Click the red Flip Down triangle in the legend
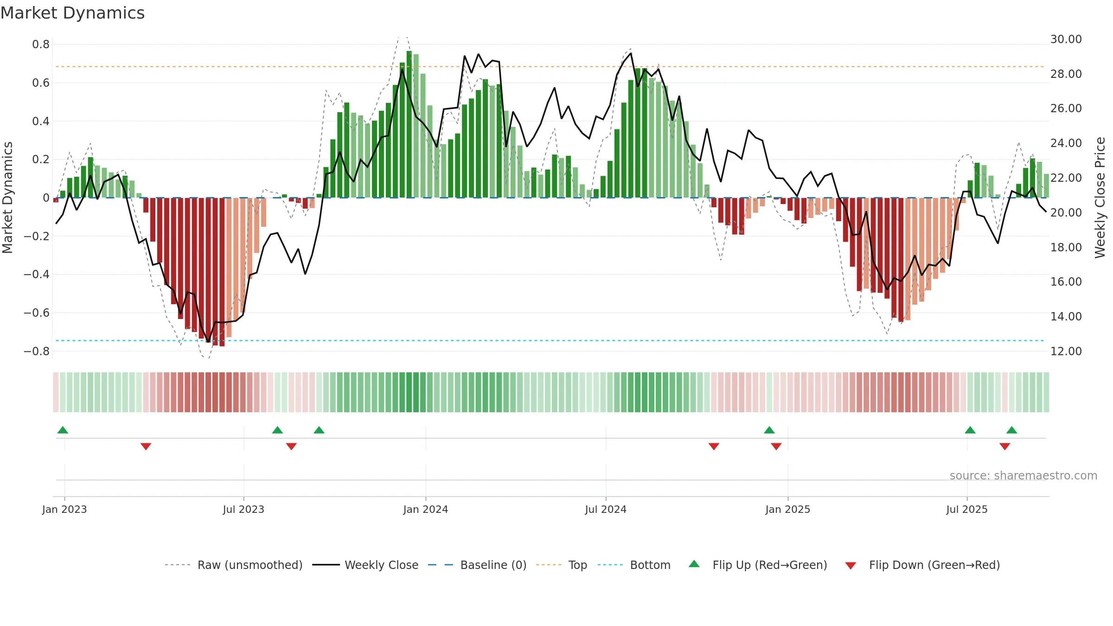This screenshot has height=626, width=1113. 851,566
